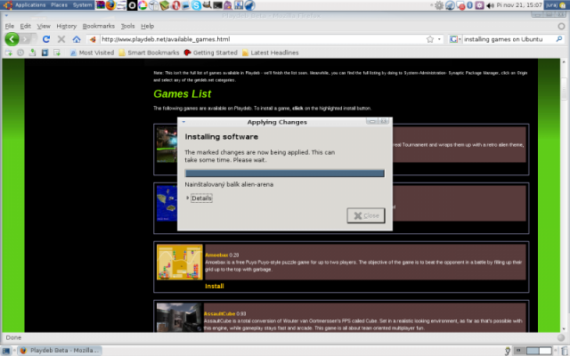Open the Latest Headlines feed

point(271,53)
